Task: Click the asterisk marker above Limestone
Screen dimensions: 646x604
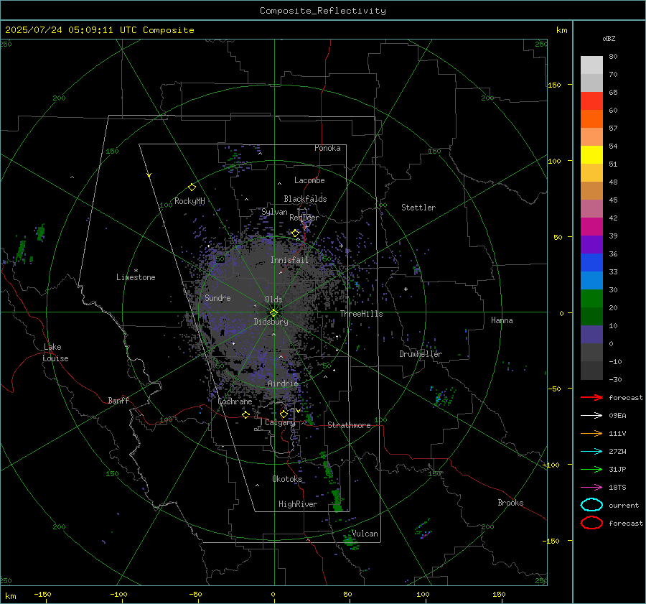Action: 136,271
